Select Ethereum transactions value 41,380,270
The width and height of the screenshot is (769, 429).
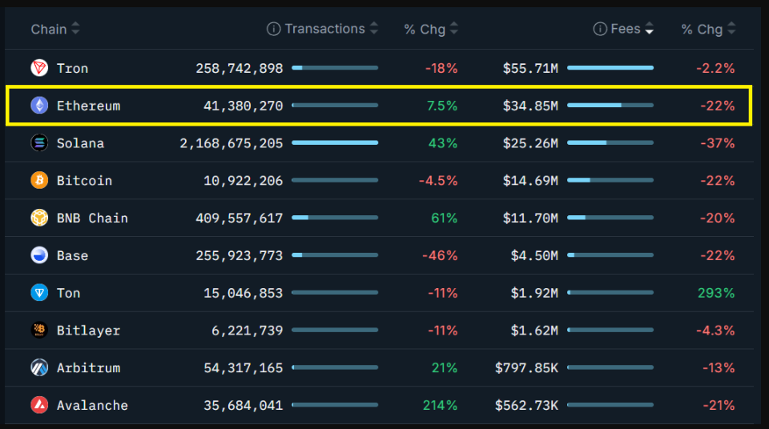pyautogui.click(x=244, y=106)
